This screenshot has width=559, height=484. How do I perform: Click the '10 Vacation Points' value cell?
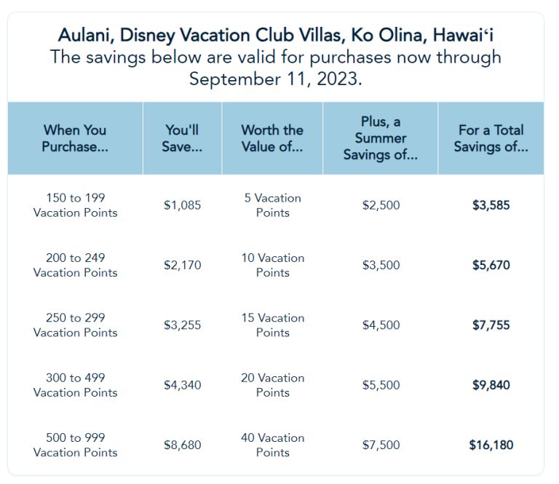(273, 265)
